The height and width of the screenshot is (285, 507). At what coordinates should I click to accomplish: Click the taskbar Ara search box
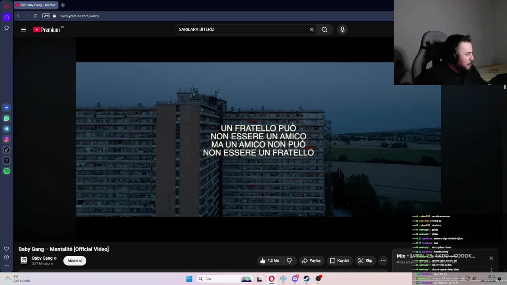pyautogui.click(x=225, y=279)
